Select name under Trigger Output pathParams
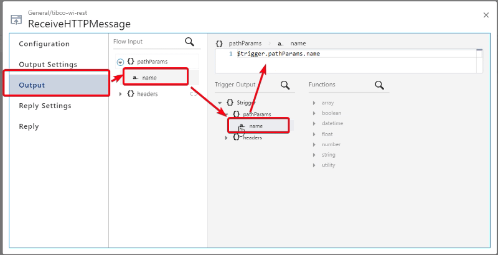498x255 pixels. pos(256,126)
